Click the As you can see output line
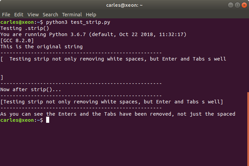249x166 pixels. 118,114
